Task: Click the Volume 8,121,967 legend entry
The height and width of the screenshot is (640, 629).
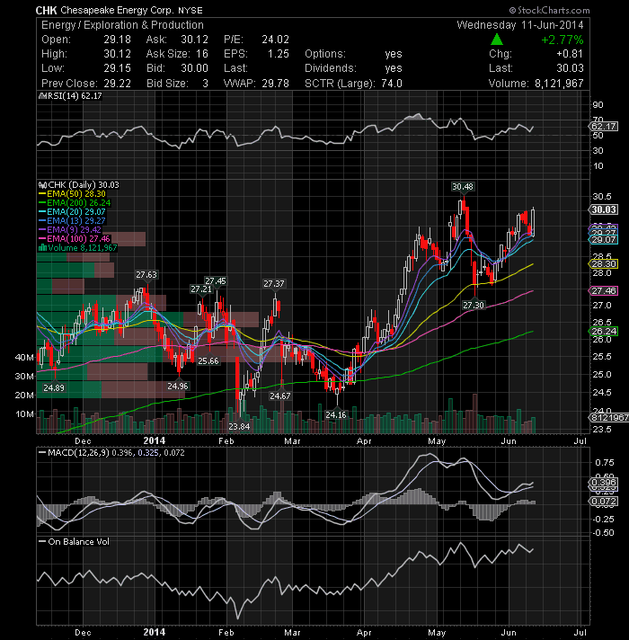Action: [x=83, y=248]
